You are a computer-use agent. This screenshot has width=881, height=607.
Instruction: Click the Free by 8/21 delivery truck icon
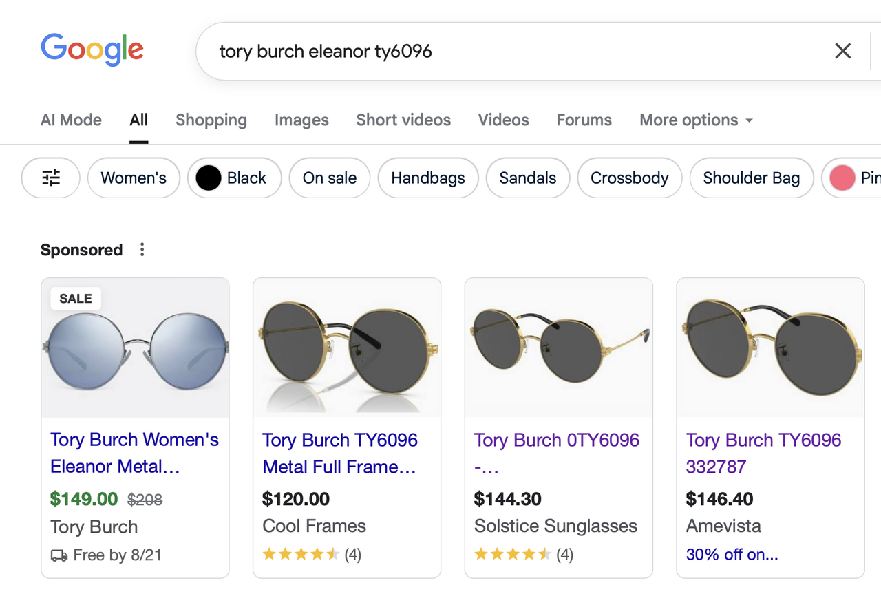(x=59, y=555)
